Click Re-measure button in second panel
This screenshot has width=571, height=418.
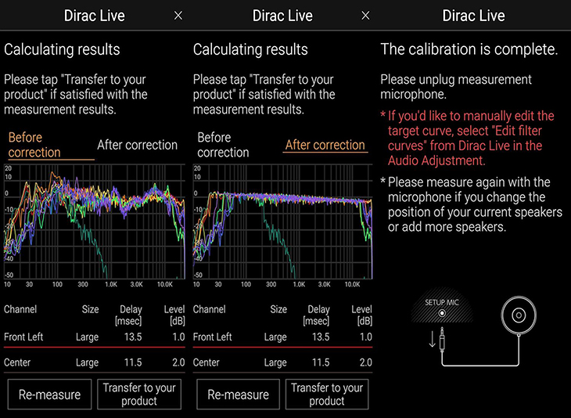click(238, 395)
